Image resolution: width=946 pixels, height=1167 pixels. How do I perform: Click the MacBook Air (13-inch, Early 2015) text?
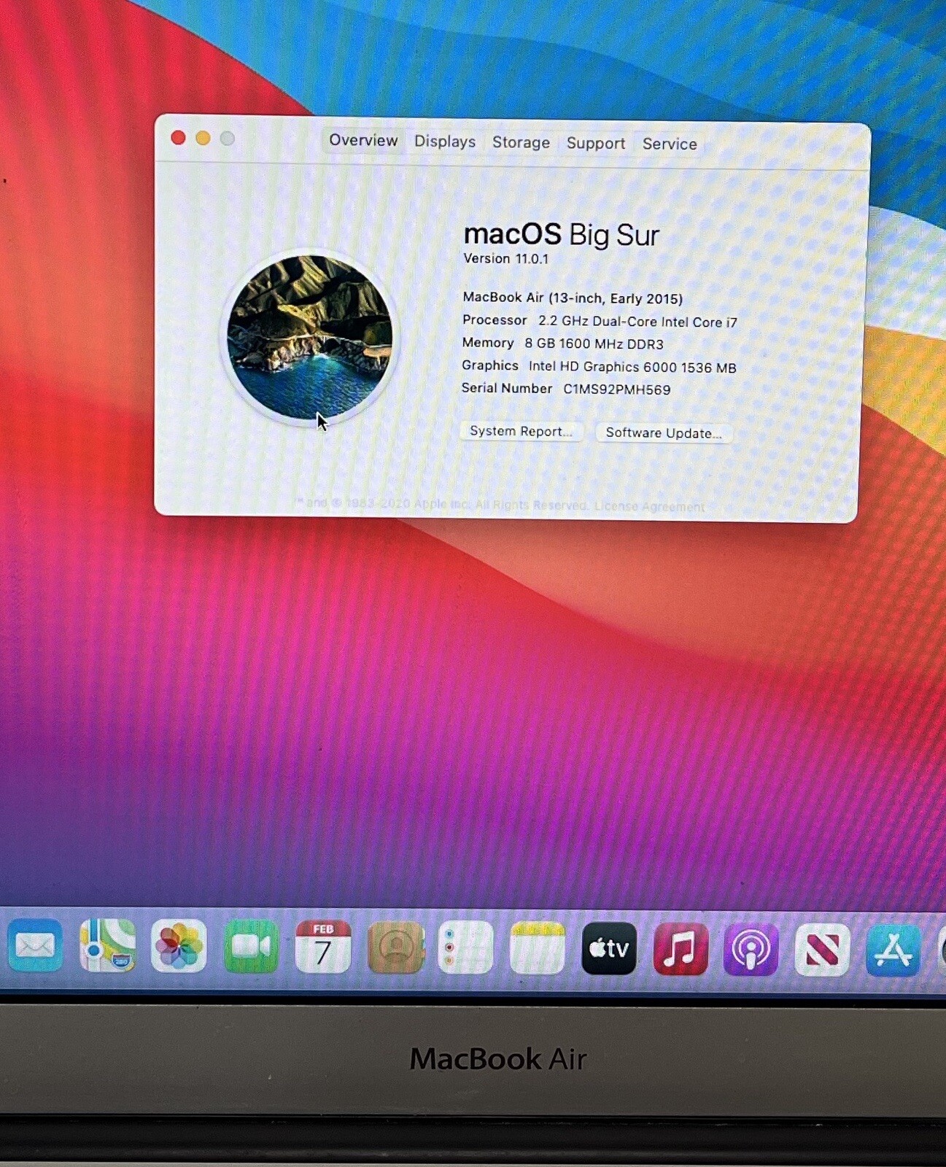tap(573, 298)
